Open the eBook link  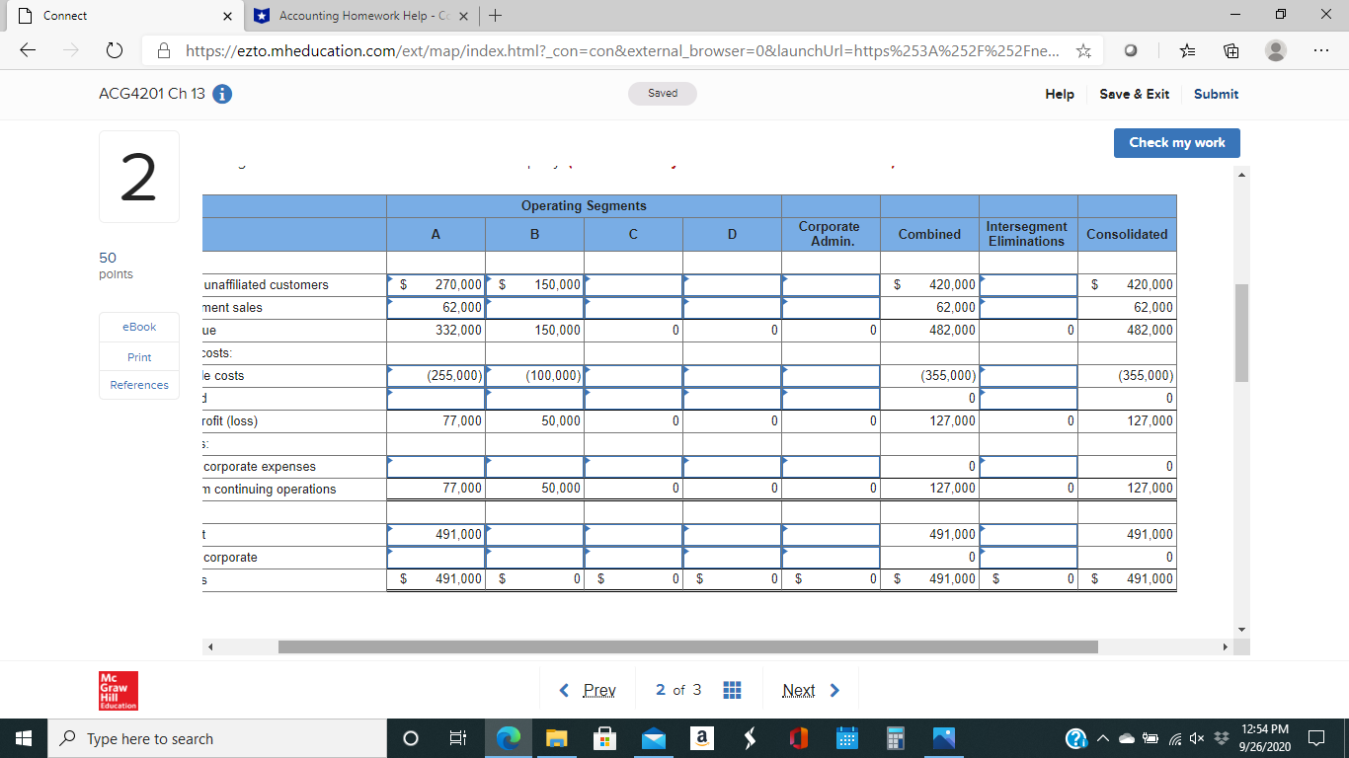click(138, 327)
